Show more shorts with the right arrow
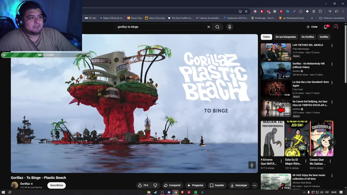 [333, 142]
